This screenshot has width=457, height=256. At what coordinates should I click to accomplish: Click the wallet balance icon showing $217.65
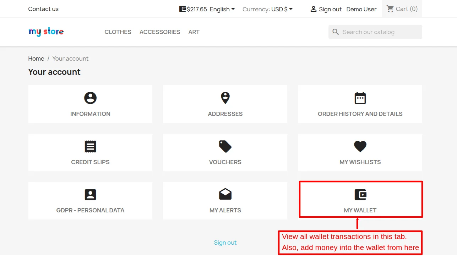tap(183, 9)
